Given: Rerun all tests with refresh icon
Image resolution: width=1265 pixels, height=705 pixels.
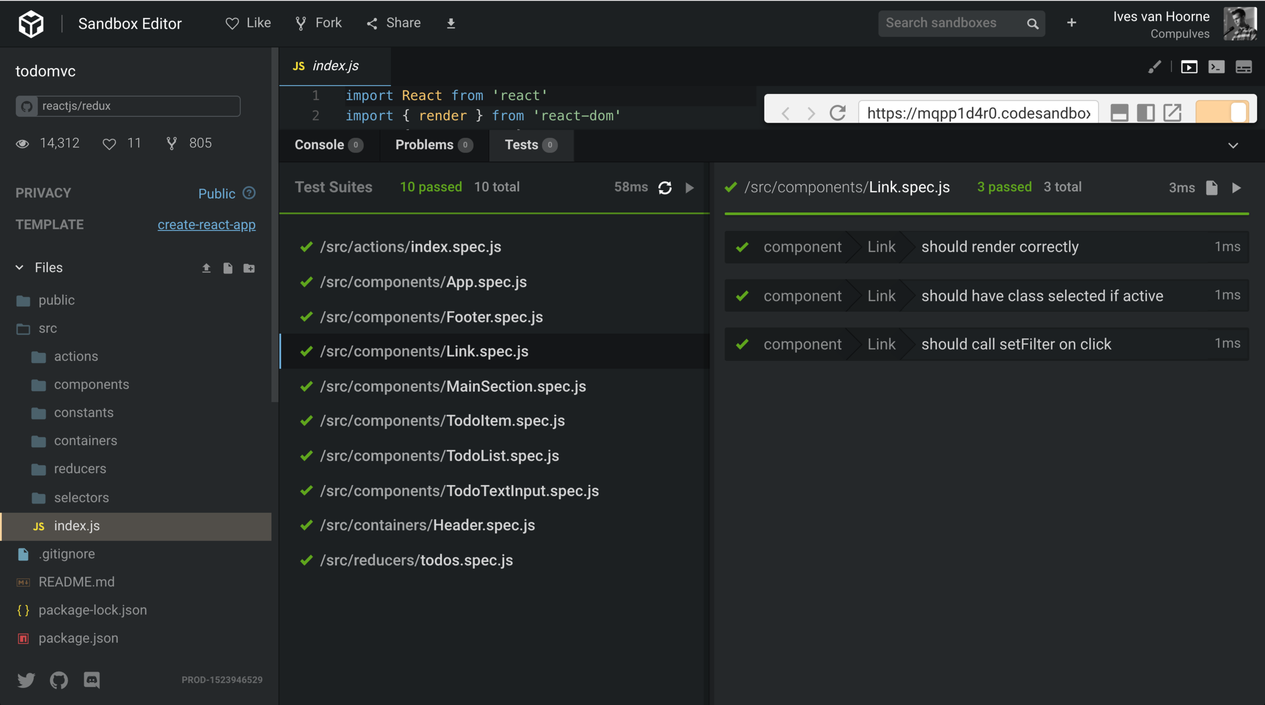Looking at the screenshot, I should [665, 187].
